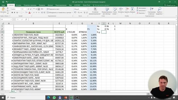Expand the Name Box dropdown arrow
The image size is (178, 100).
[x=11, y=19]
